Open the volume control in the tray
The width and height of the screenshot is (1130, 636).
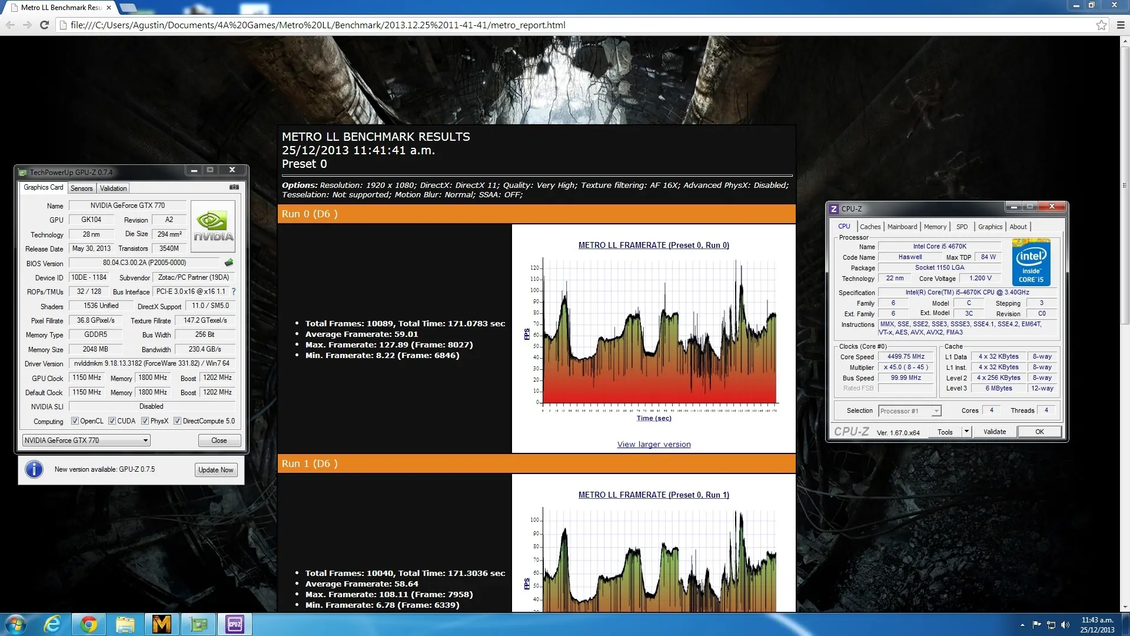(1065, 625)
